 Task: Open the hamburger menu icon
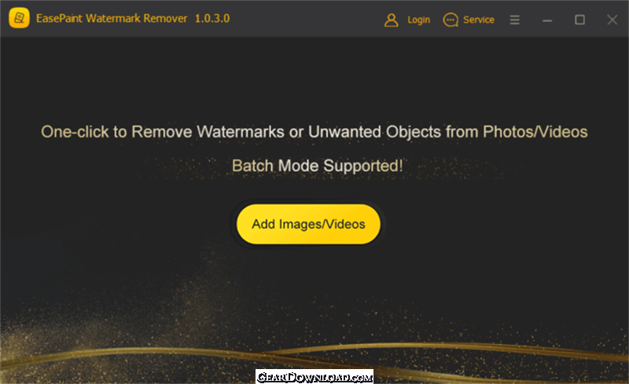pyautogui.click(x=515, y=20)
